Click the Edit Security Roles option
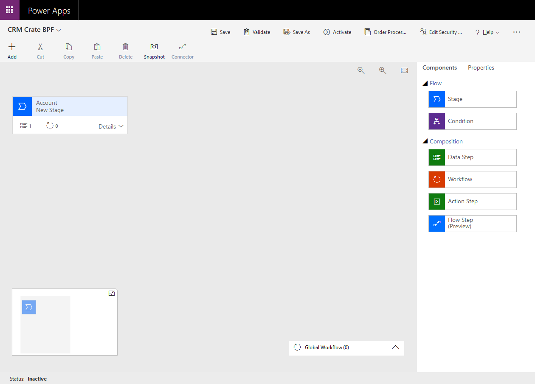This screenshot has height=384, width=535. click(x=441, y=32)
